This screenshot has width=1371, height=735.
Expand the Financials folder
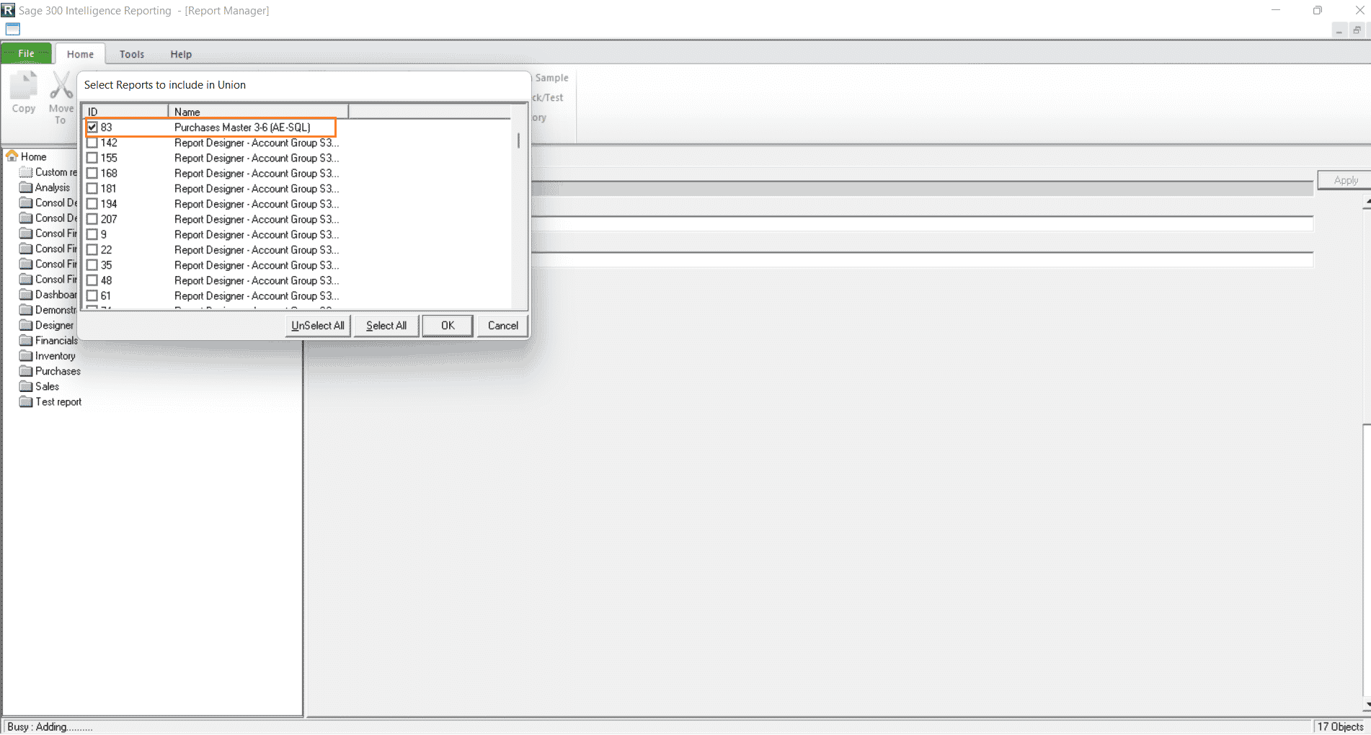(55, 340)
